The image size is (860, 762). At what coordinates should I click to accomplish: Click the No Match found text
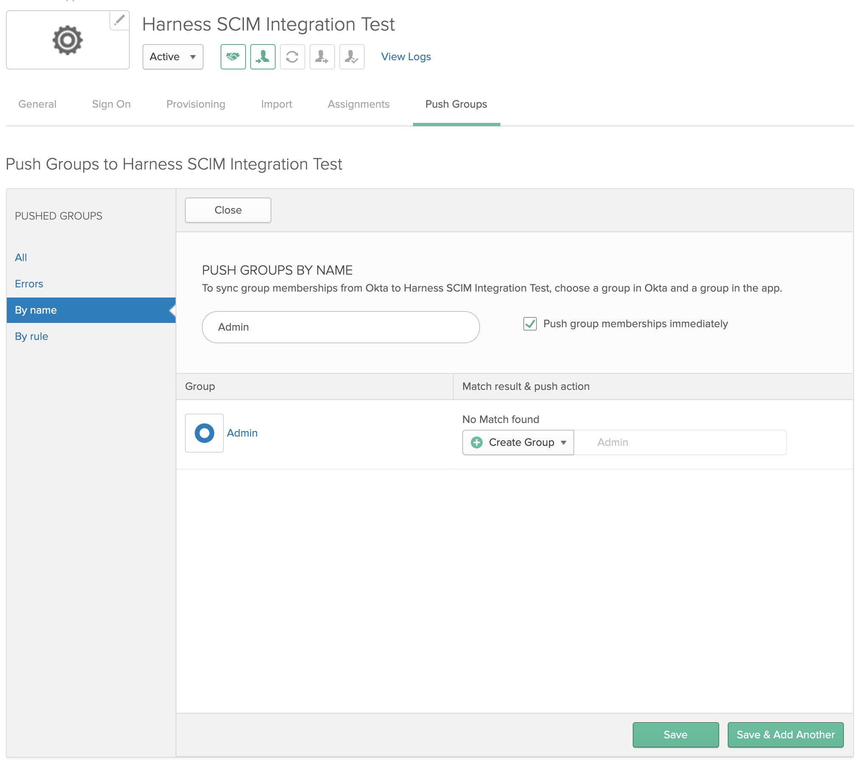pyautogui.click(x=501, y=420)
